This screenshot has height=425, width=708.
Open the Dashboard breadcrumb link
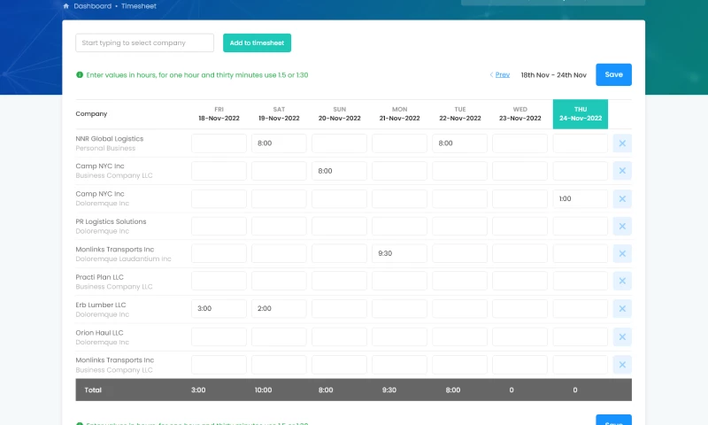tap(93, 6)
